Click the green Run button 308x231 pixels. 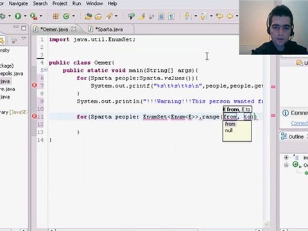(x=18, y=16)
